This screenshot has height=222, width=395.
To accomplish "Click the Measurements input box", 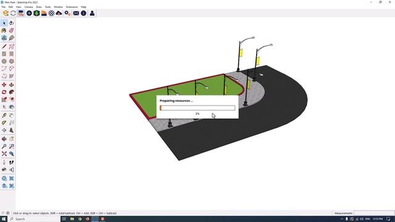I will [374, 213].
